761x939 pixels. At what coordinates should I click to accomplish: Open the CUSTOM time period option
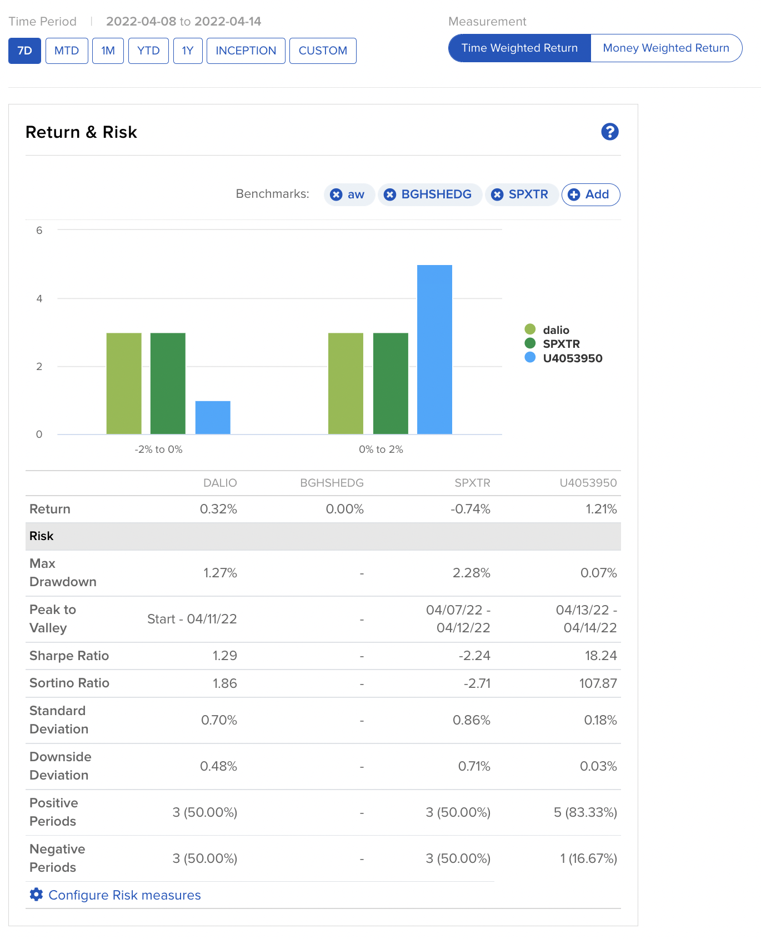[323, 51]
